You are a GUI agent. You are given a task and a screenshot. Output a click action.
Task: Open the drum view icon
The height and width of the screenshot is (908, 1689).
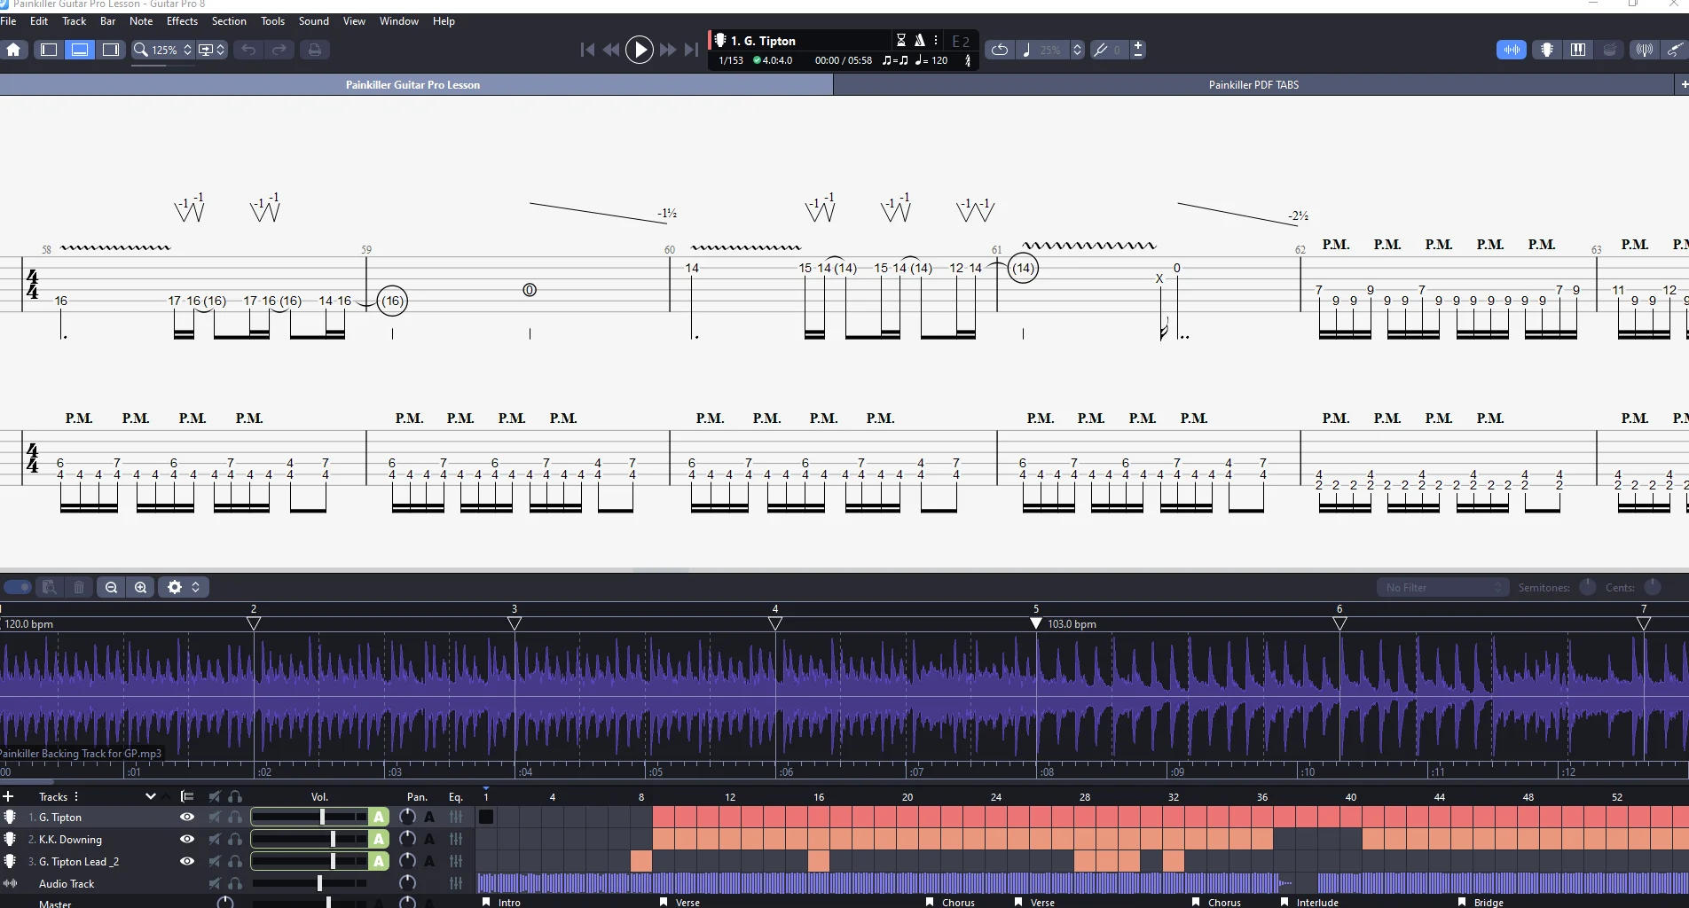1610,50
